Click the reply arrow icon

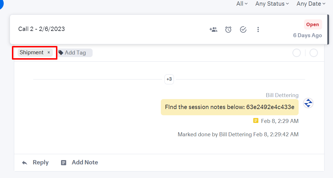click(x=25, y=163)
